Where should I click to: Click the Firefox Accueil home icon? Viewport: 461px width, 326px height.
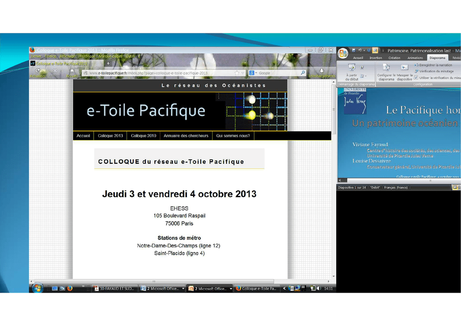point(72,71)
